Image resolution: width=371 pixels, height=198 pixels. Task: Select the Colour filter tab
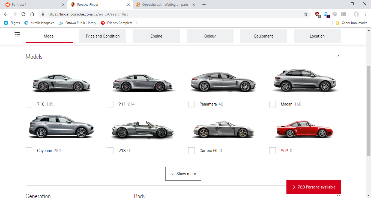[x=210, y=36]
